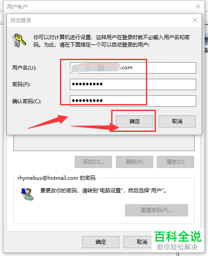Open 属性(O) properties button

point(175,162)
